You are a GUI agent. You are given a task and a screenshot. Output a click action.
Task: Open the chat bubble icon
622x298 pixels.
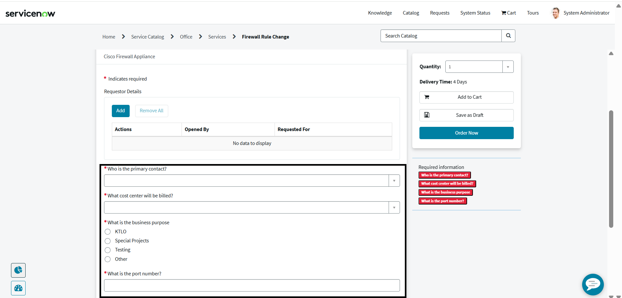point(593,284)
